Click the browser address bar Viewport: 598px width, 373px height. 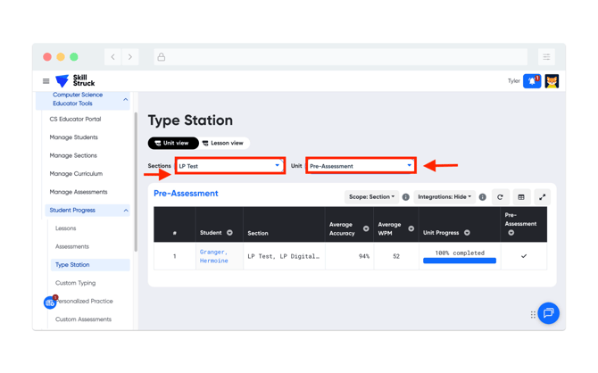(x=341, y=57)
